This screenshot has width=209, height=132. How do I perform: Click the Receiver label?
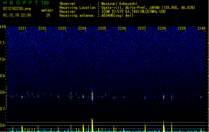[x=67, y=12]
